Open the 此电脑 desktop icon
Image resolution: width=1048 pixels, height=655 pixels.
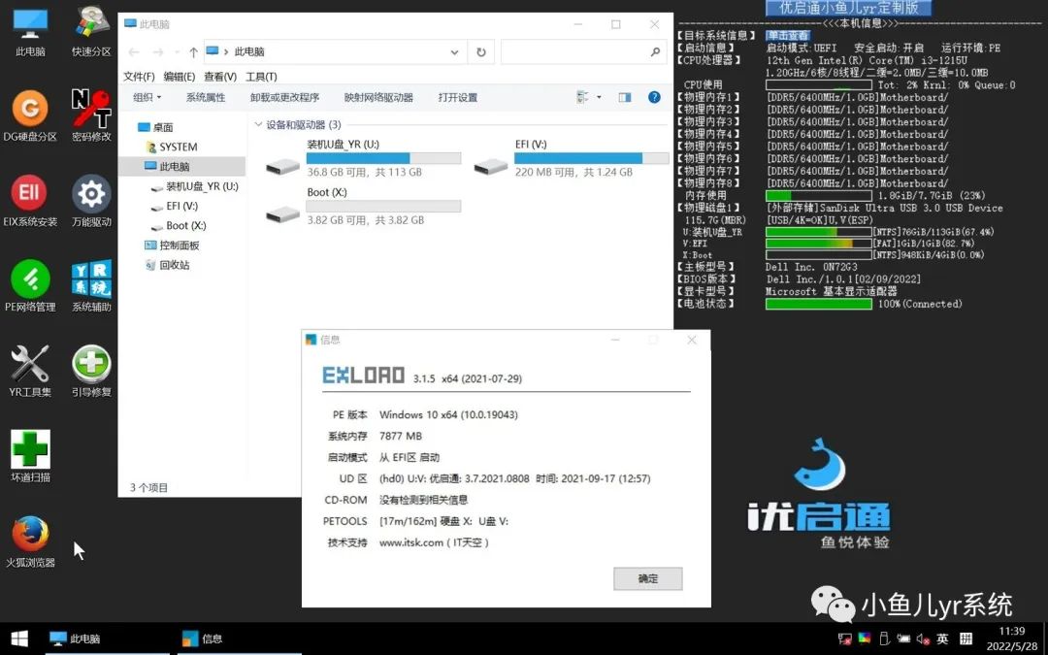pyautogui.click(x=30, y=31)
